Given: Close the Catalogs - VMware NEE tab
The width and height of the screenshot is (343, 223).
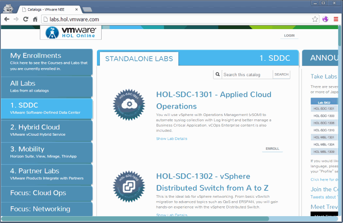Looking at the screenshot, I should [x=76, y=9].
